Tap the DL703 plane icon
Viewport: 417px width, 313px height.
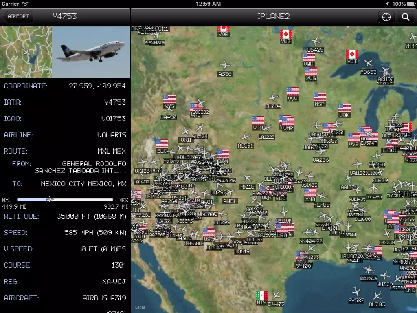pyautogui.click(x=377, y=296)
